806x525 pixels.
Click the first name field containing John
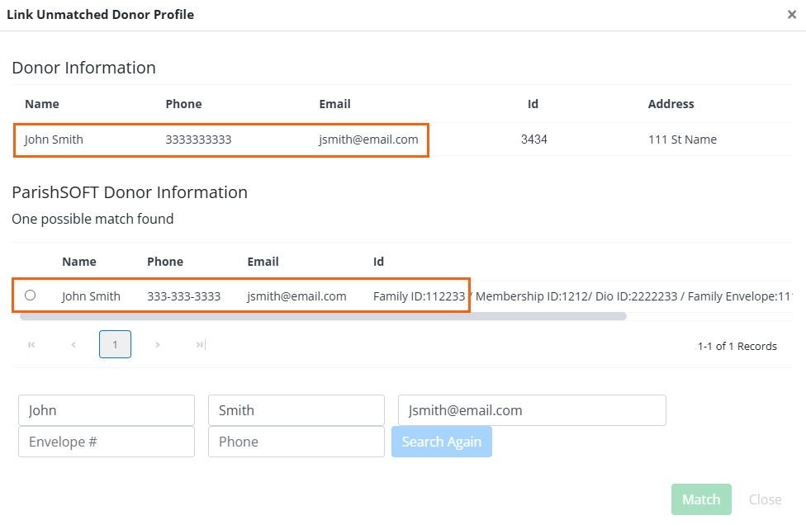(107, 410)
